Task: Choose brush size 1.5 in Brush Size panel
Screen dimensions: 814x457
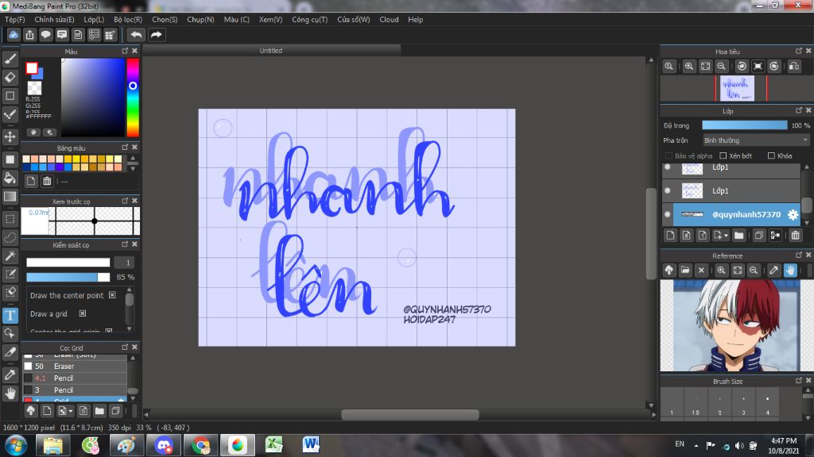Action: [696, 404]
